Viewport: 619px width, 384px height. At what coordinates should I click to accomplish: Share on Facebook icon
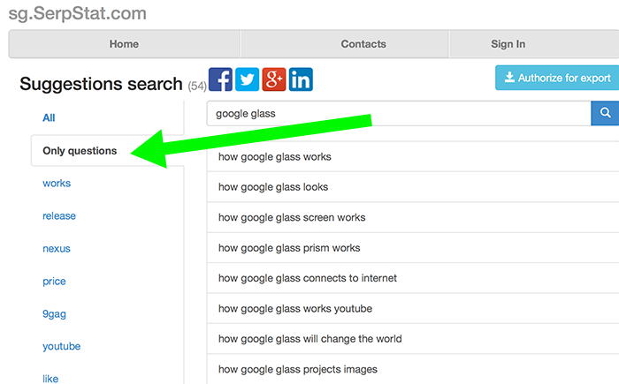point(220,79)
